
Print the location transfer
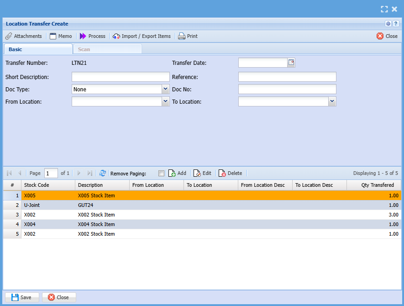tap(188, 36)
